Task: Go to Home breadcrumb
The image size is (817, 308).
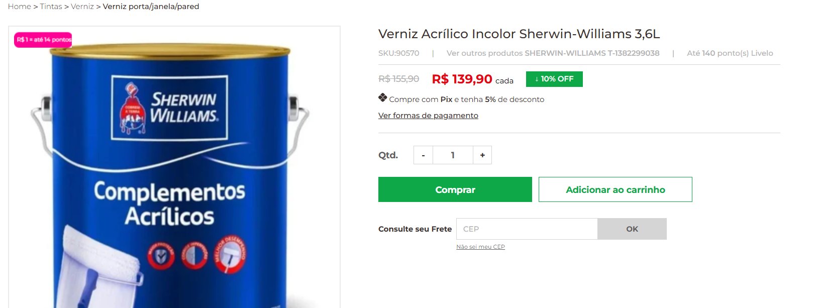Action: (20, 7)
